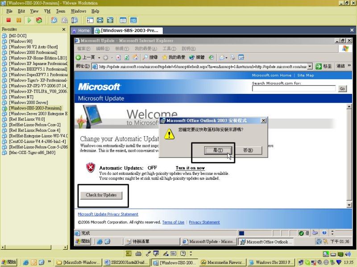Open the History icon in Internet Explorer toolbar
The height and width of the screenshot is (267, 357).
pos(211,57)
